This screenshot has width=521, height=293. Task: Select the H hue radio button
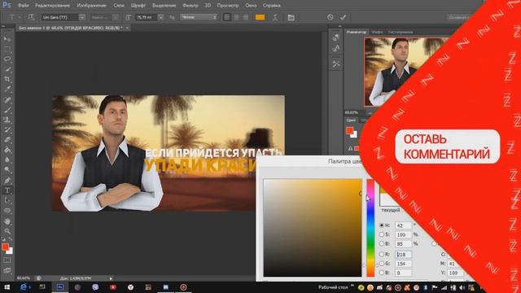pos(382,225)
